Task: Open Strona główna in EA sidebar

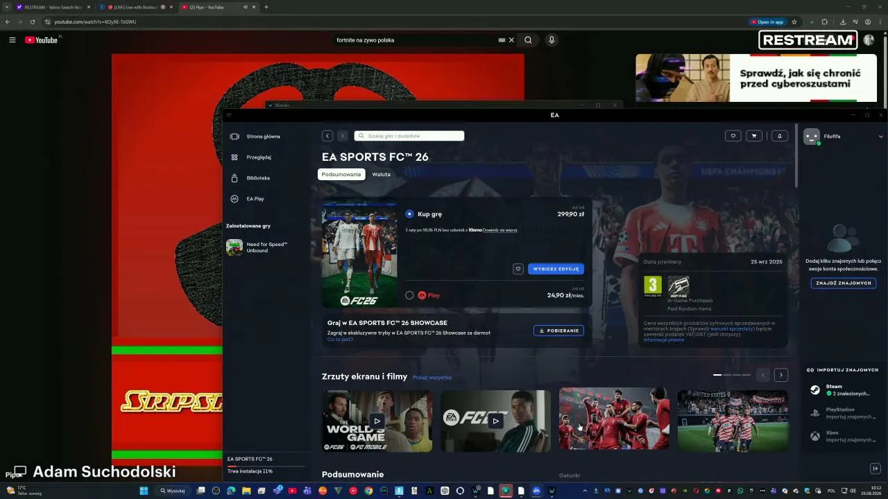Action: point(255,137)
